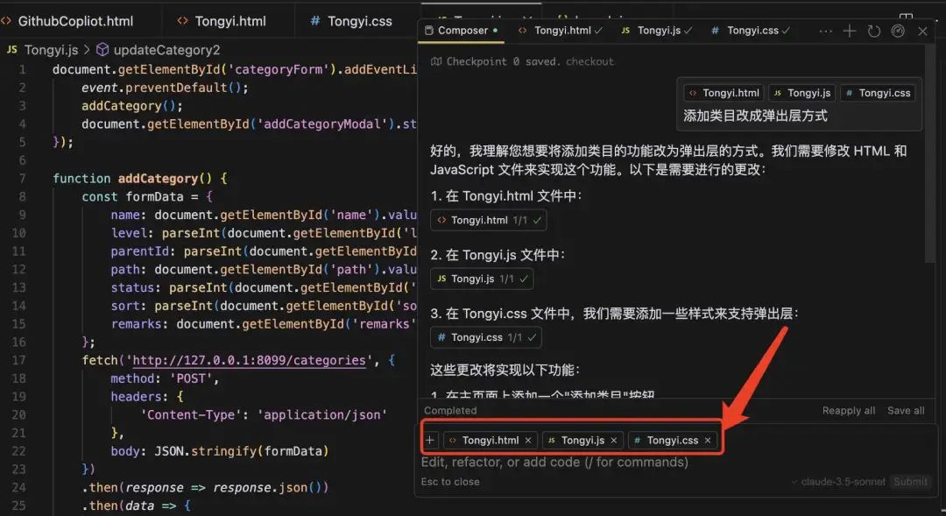Click the Submit button

pos(910,482)
